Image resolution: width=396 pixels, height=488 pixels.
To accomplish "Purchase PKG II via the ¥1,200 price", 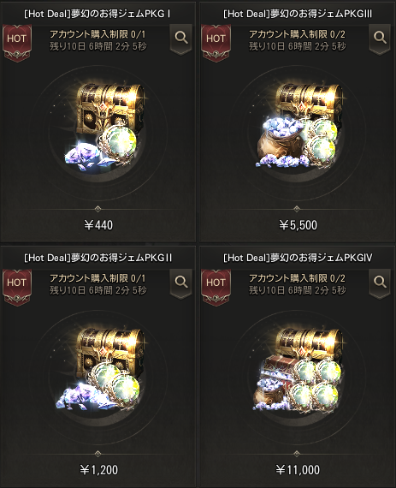I will tap(99, 470).
